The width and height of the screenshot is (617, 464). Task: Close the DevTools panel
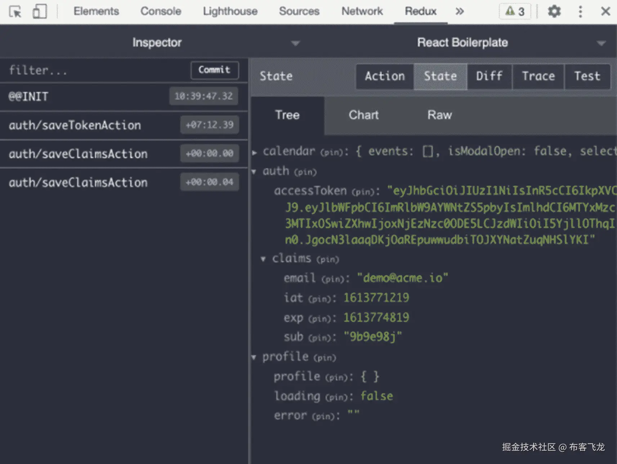(x=605, y=12)
